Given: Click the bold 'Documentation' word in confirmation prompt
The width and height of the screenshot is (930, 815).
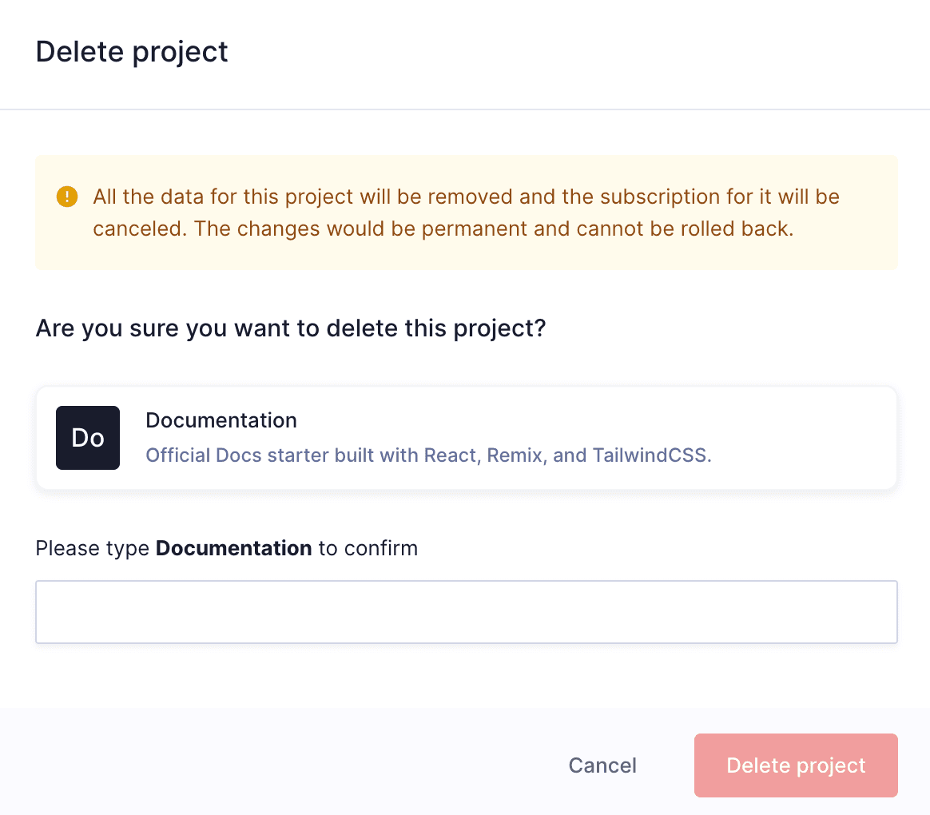Looking at the screenshot, I should (233, 548).
